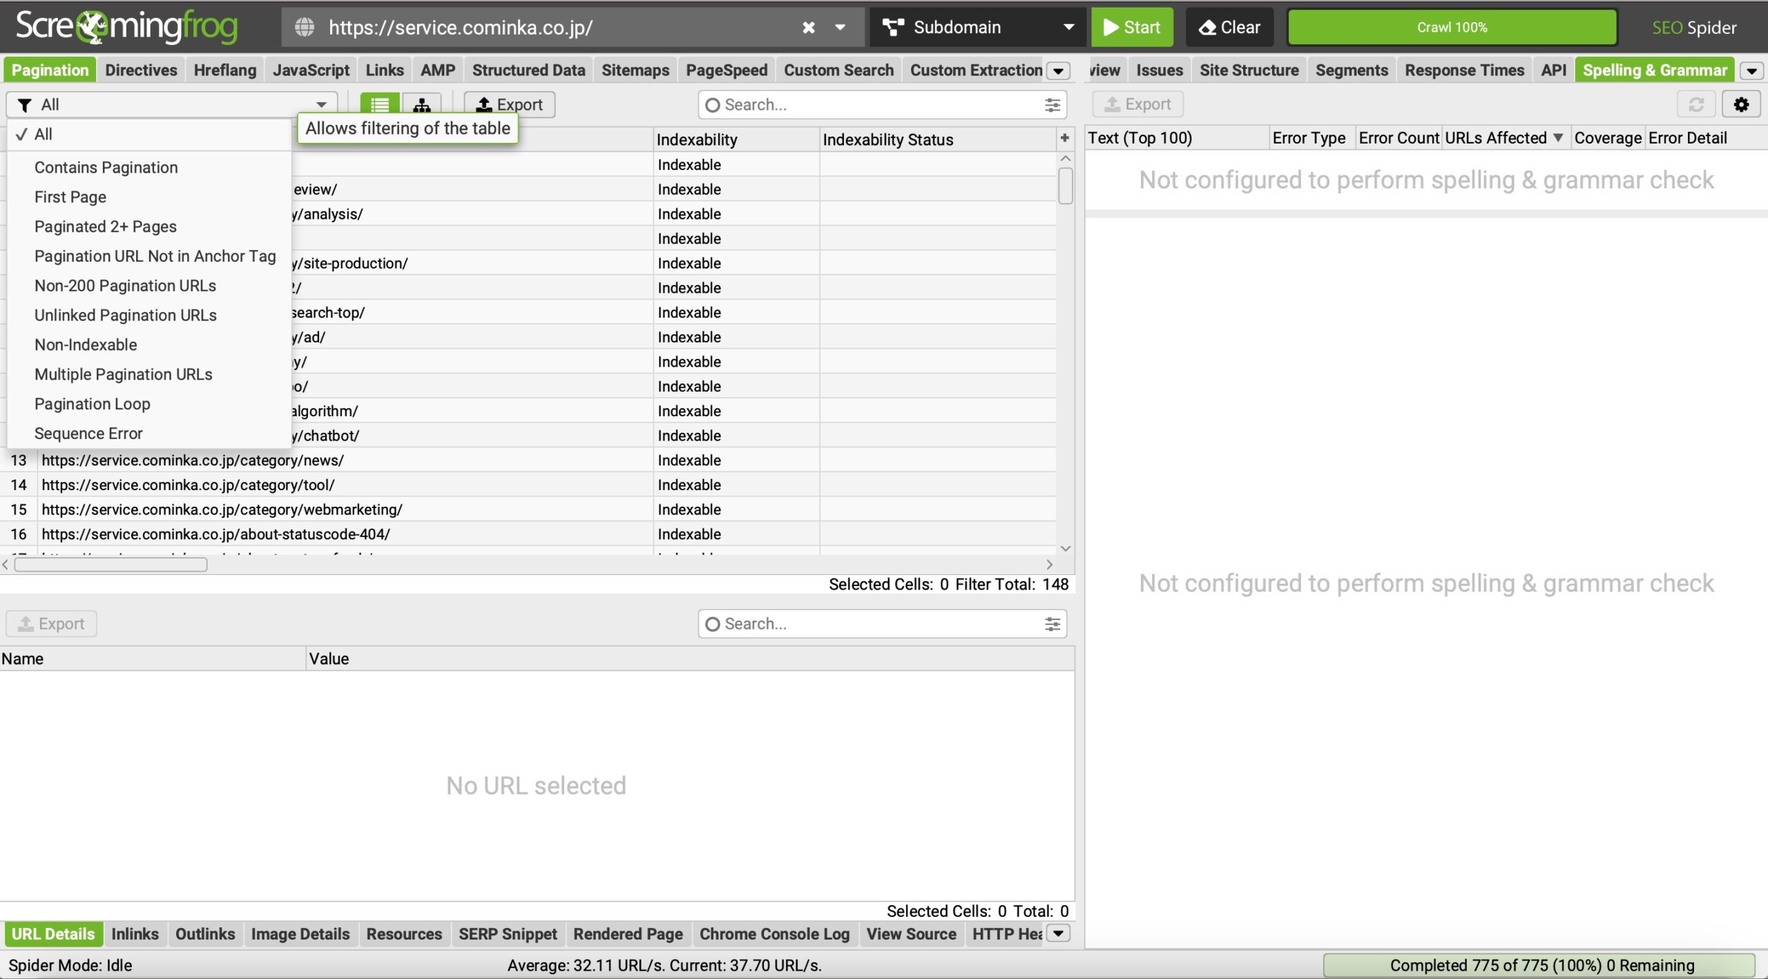Open the URL history dropdown arrow
Screen dimensions: 1768x979
840,28
